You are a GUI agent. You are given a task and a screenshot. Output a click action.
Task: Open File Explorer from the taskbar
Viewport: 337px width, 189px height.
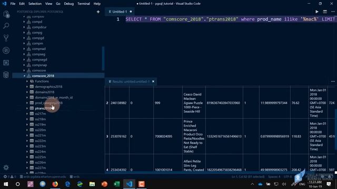pos(92,184)
